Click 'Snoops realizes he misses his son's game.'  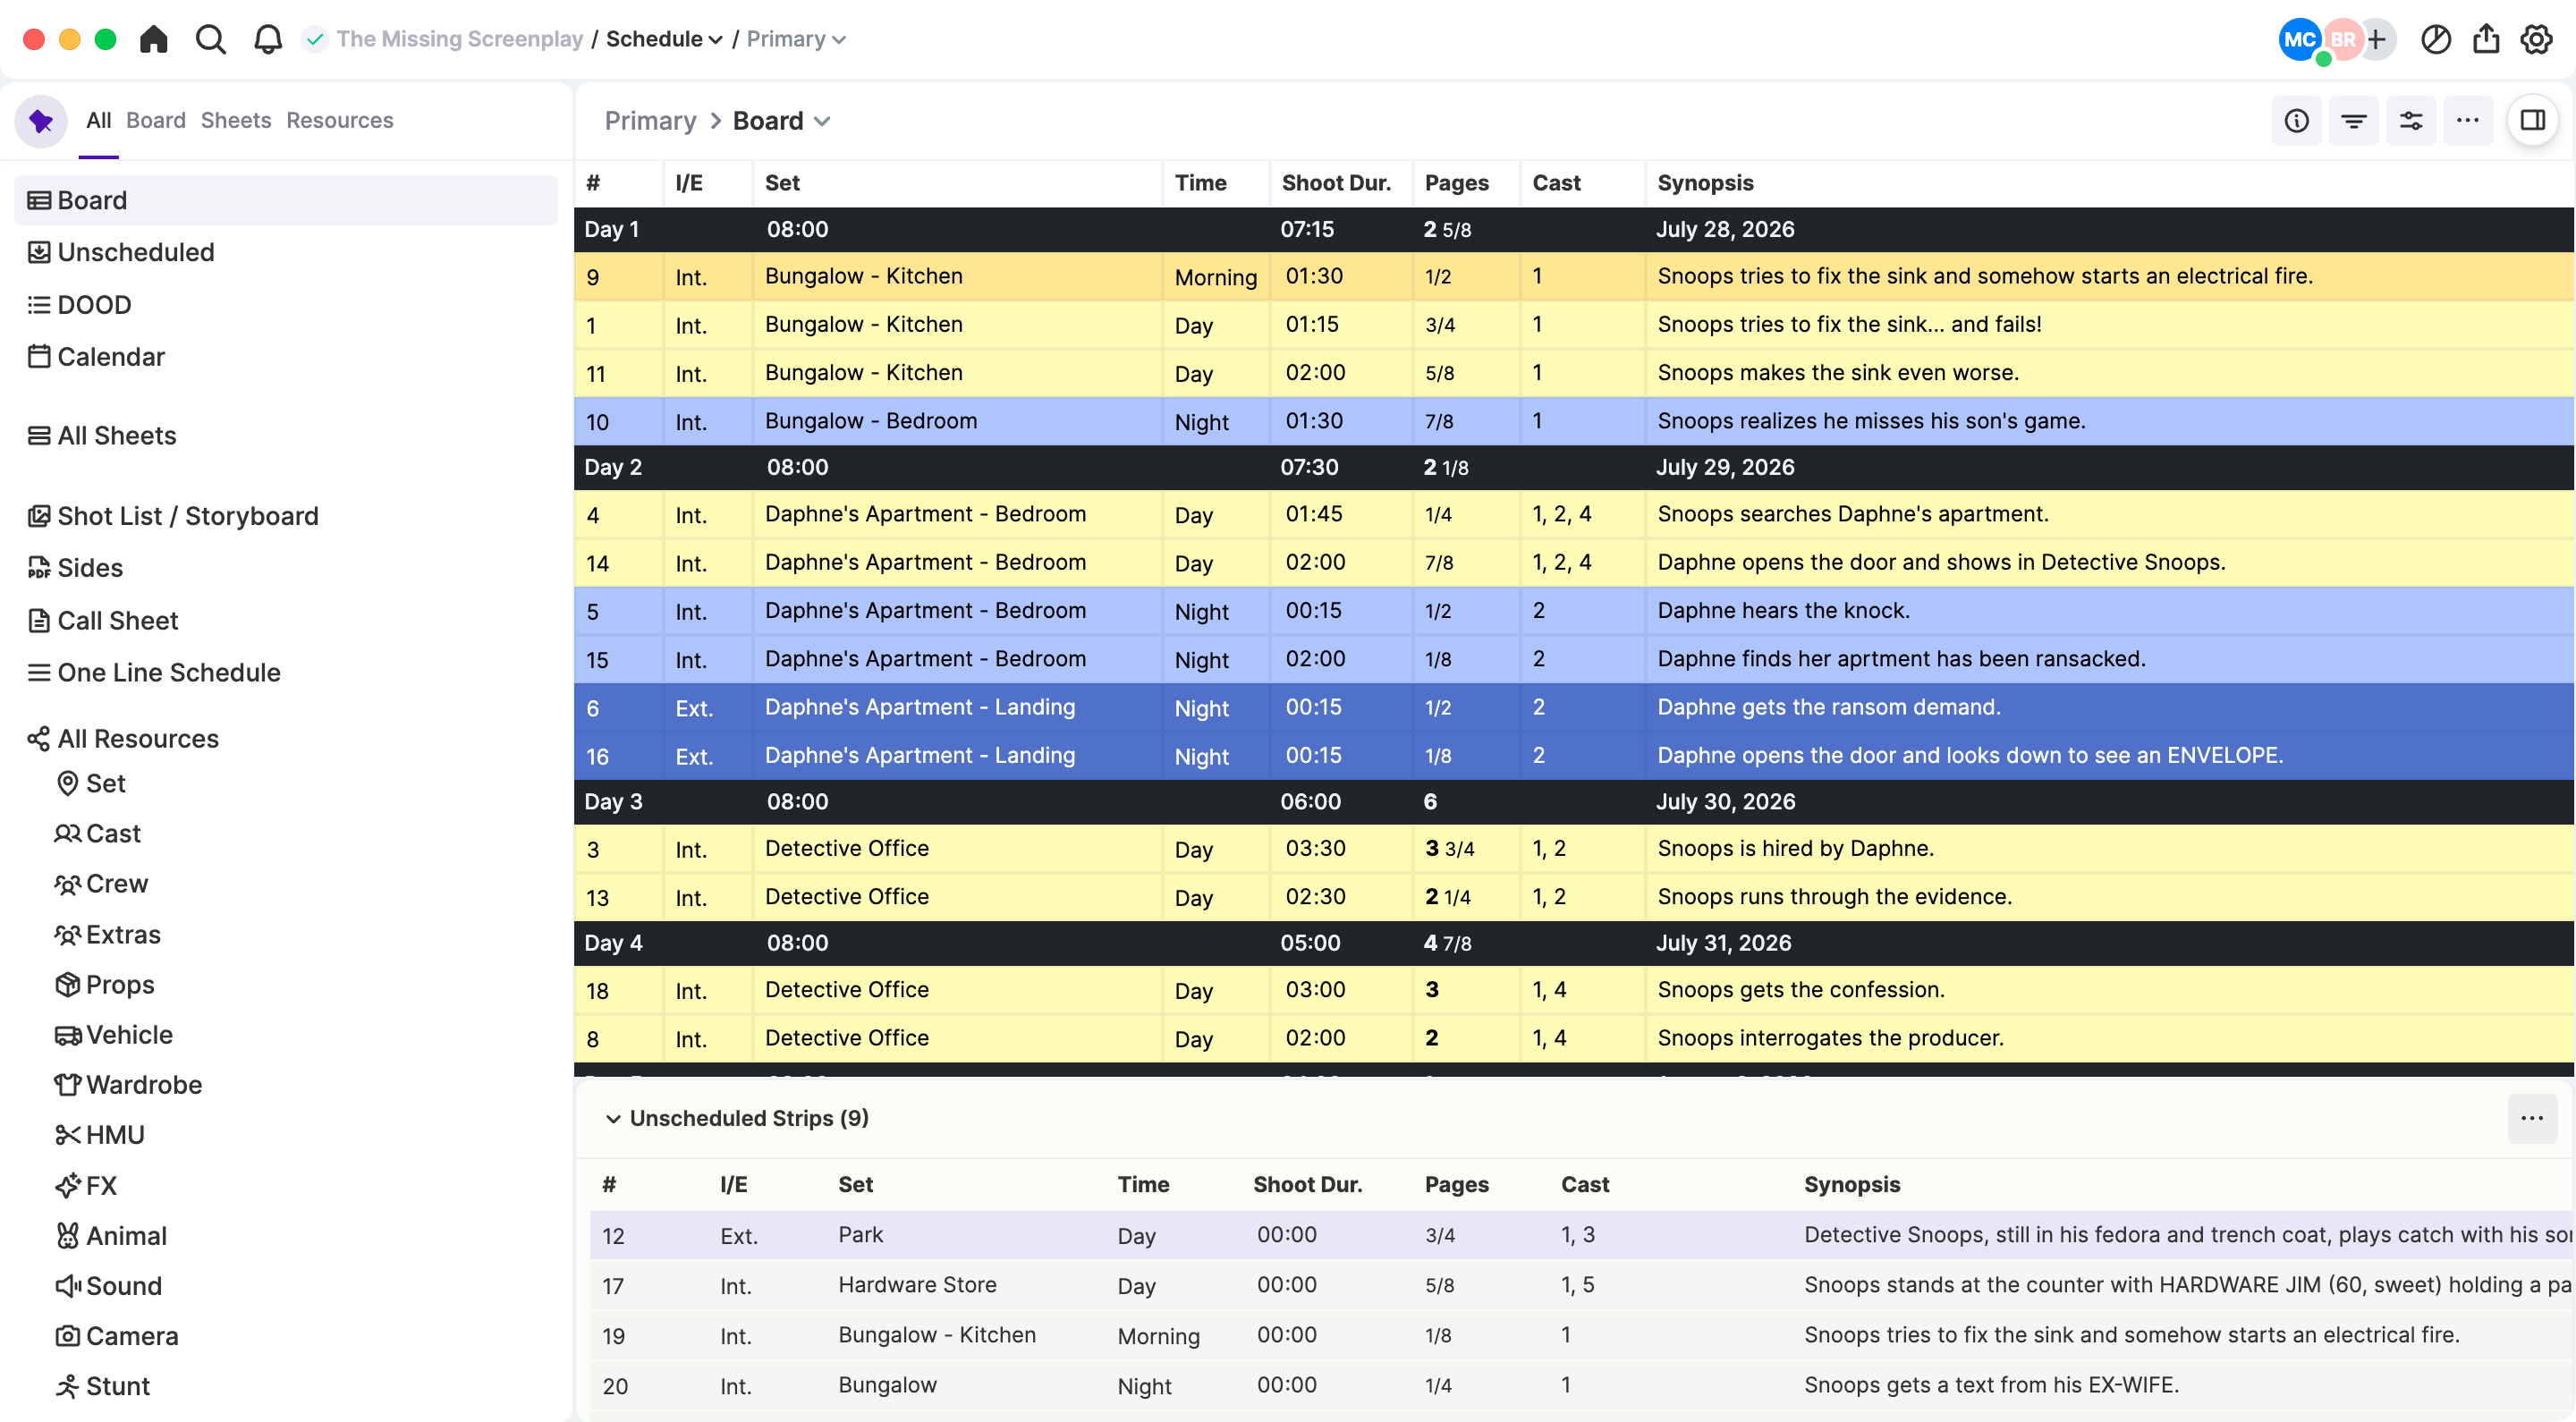coord(1871,421)
